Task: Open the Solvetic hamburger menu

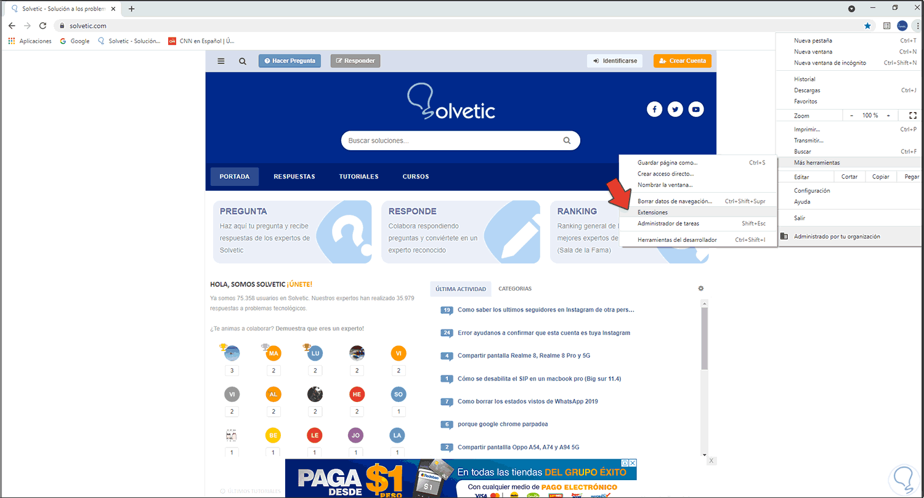Action: point(221,61)
